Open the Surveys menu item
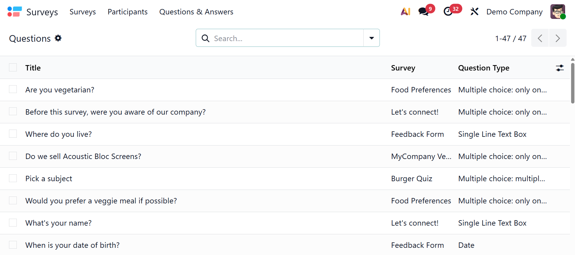 [83, 12]
